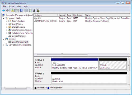Click the disk pane scroll down arrow
The width and height of the screenshot is (132, 95).
129,85
